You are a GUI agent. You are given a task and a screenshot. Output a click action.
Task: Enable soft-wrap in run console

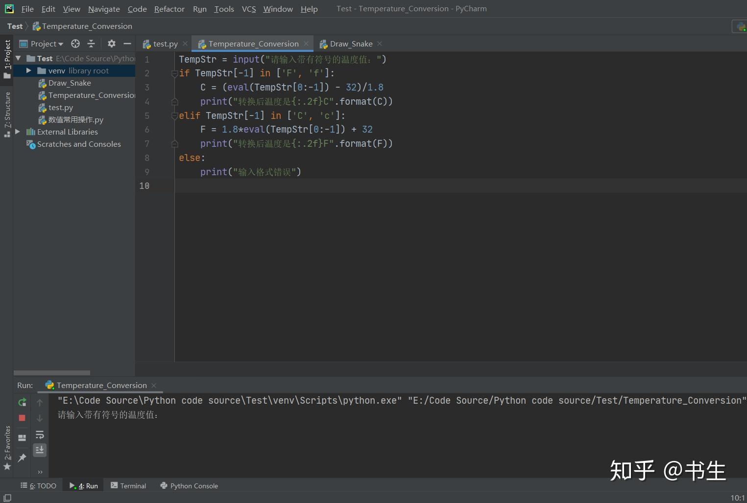pyautogui.click(x=40, y=435)
